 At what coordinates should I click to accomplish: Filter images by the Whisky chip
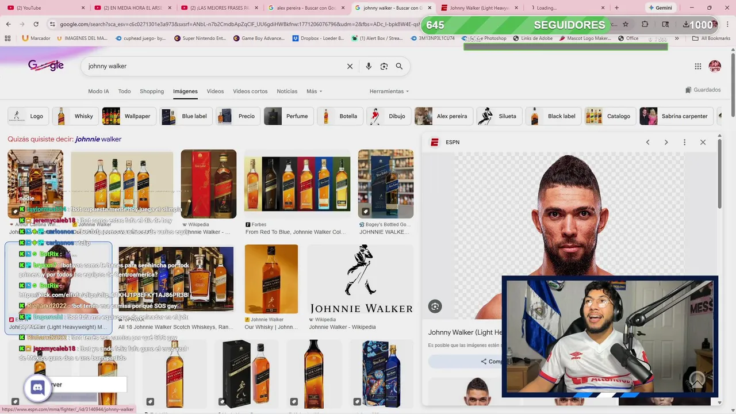(75, 116)
